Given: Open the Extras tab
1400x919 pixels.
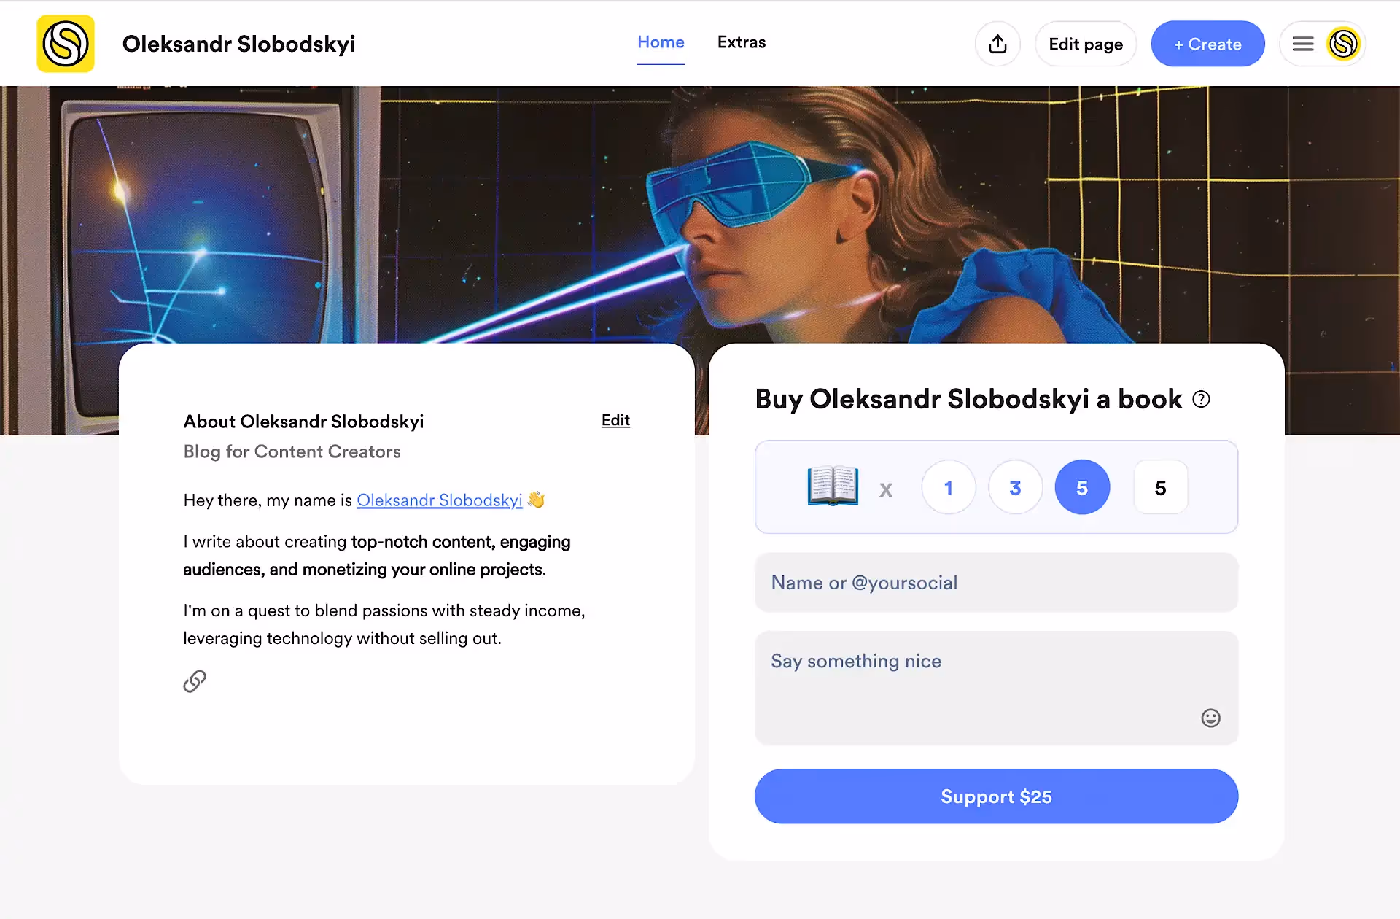Looking at the screenshot, I should tap(742, 42).
